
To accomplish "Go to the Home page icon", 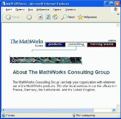I will point(55,17).
